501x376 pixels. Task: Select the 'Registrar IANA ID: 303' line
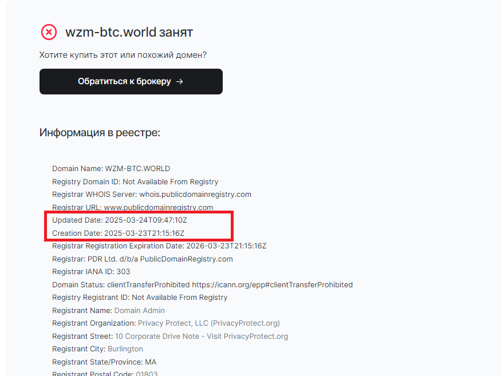click(91, 272)
